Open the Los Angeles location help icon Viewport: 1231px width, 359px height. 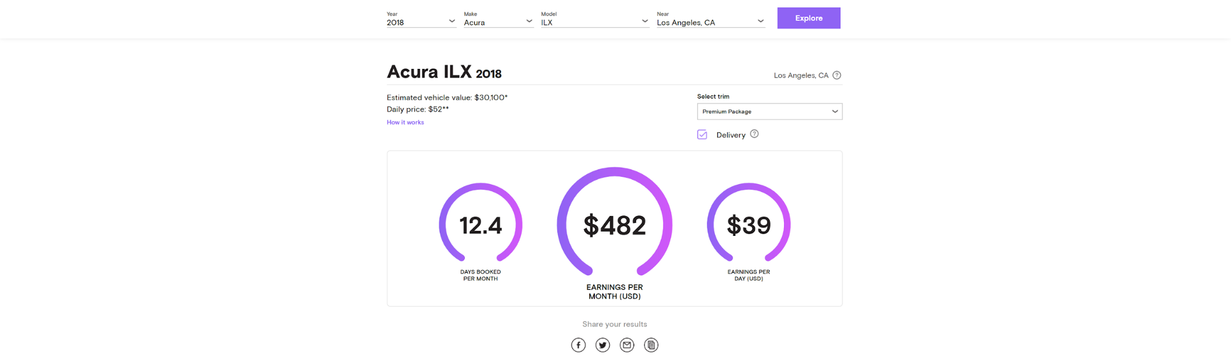tap(837, 75)
